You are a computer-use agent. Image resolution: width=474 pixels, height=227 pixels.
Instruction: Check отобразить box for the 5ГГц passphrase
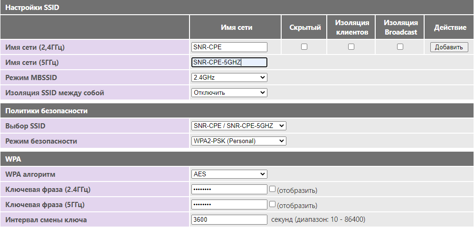[x=272, y=204]
